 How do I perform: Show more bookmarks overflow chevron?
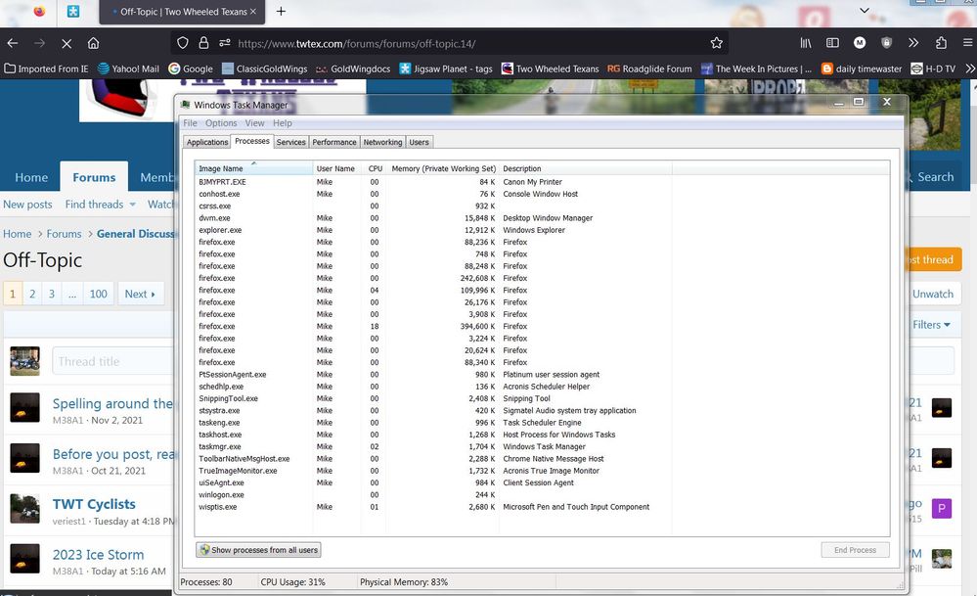point(969,69)
